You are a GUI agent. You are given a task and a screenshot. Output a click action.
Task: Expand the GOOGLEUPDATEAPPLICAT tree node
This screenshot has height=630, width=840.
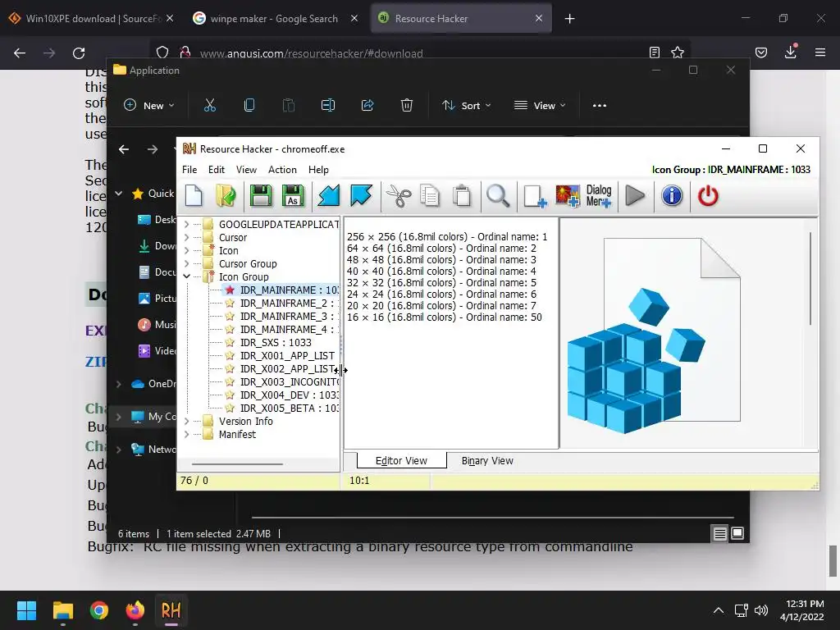186,224
